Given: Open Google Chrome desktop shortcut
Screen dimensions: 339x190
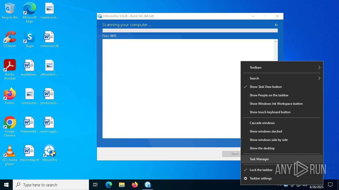Looking at the screenshot, I should coord(10,127).
